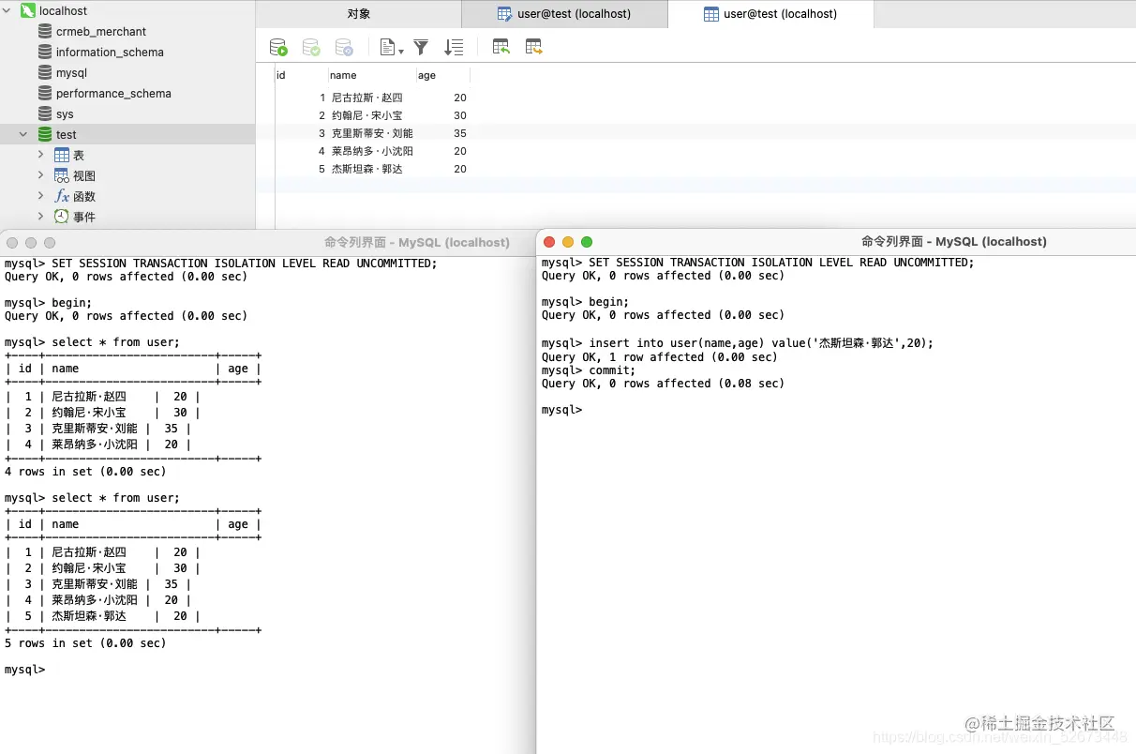This screenshot has width=1136, height=754.
Task: Select the information_schema database icon
Action: pyautogui.click(x=45, y=52)
